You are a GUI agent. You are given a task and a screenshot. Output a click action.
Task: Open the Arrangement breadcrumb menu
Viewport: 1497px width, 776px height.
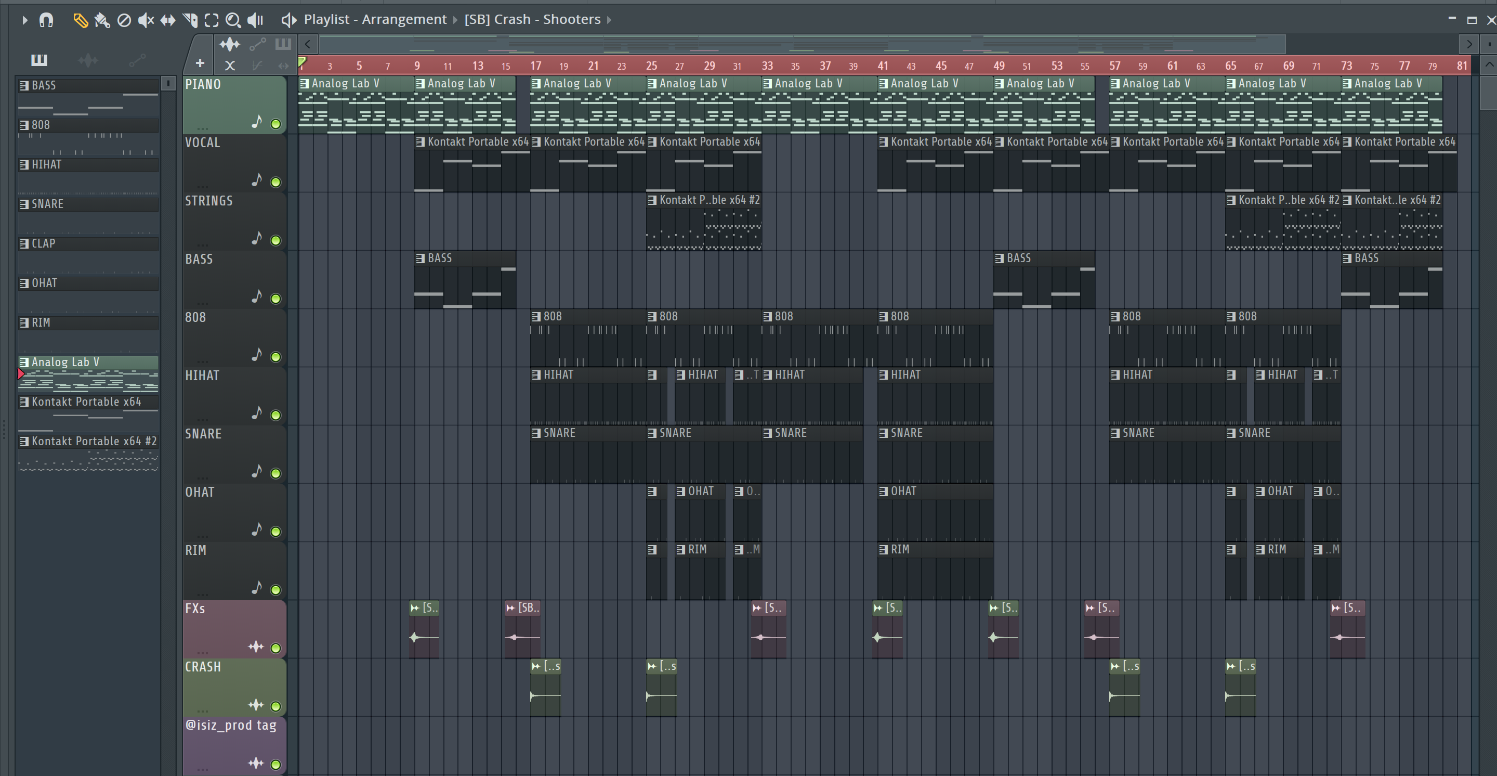(404, 19)
